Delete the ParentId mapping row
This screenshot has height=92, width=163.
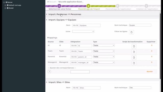(152, 56)
